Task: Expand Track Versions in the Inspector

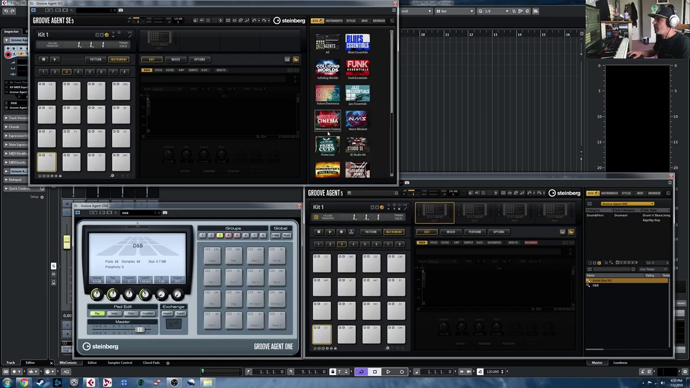Action: (16, 118)
